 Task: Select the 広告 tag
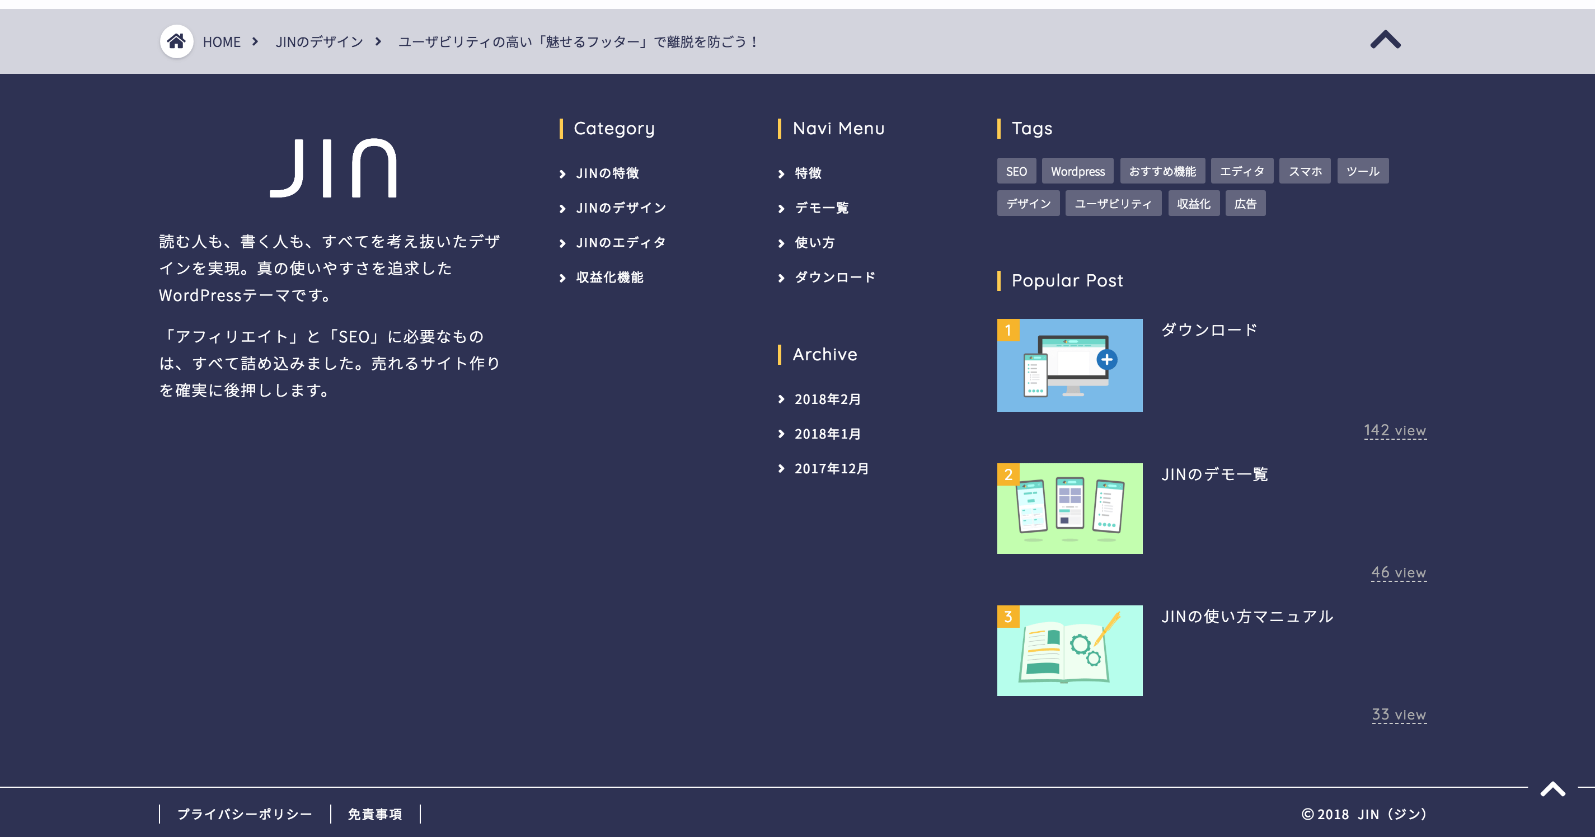coord(1245,203)
